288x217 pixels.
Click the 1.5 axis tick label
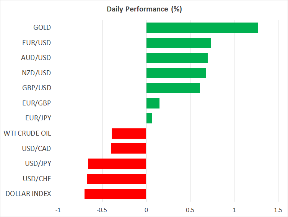pos(278,210)
